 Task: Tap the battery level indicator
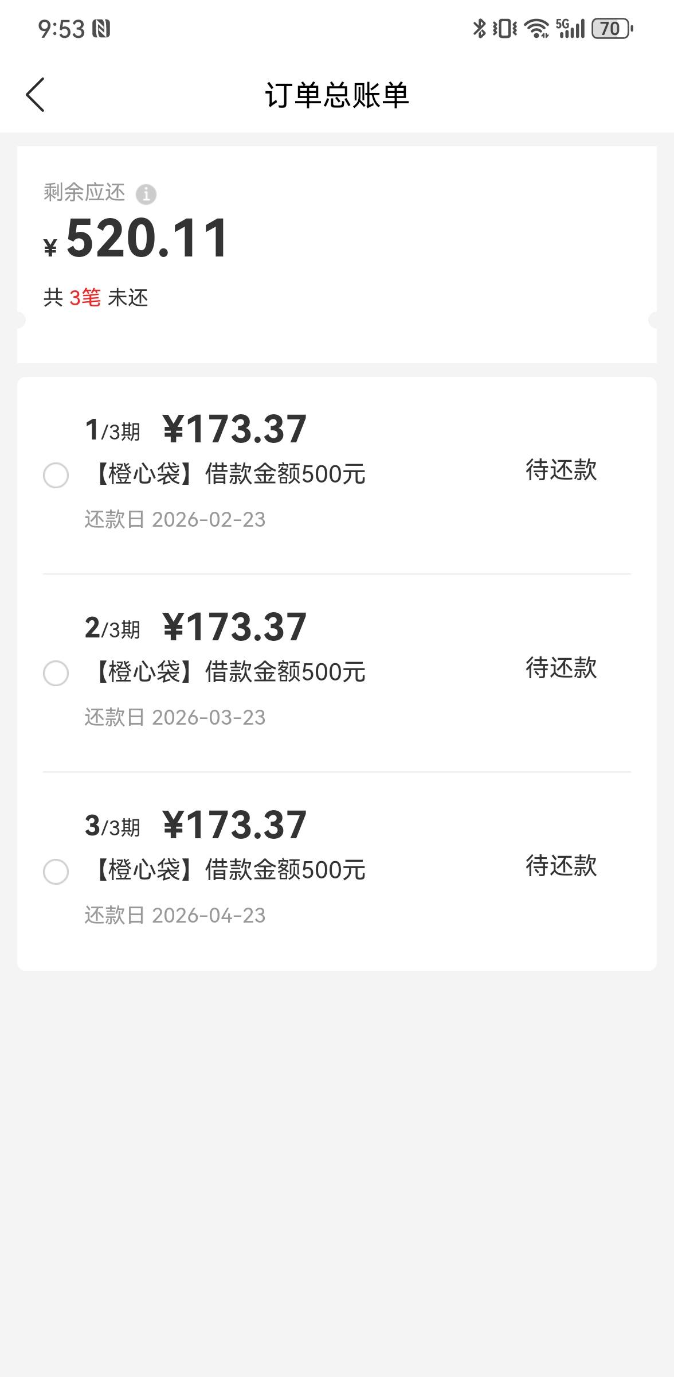611,28
